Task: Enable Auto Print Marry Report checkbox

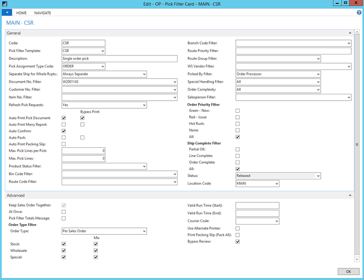Action: pos(64,124)
